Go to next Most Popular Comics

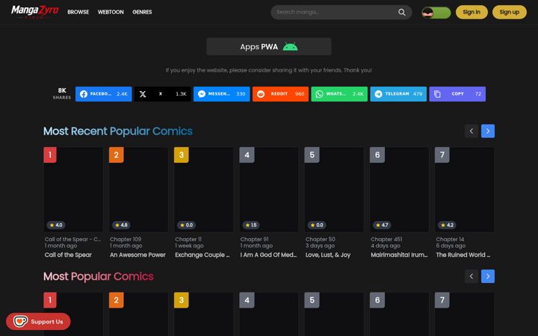tap(488, 276)
